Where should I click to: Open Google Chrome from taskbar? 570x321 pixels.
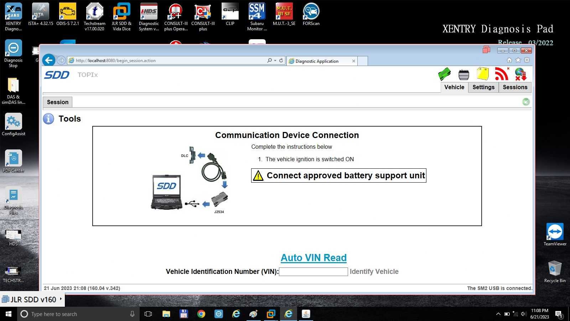point(201,314)
